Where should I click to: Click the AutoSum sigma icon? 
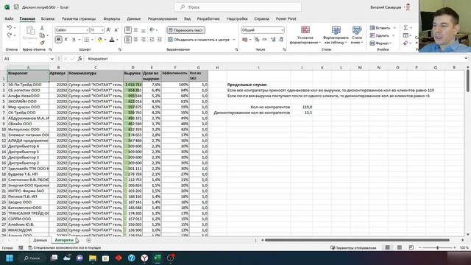406,28
